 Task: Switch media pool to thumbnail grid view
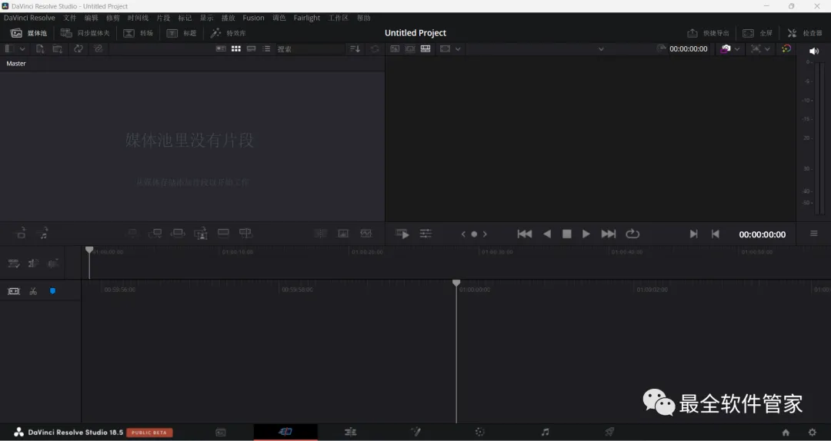236,48
